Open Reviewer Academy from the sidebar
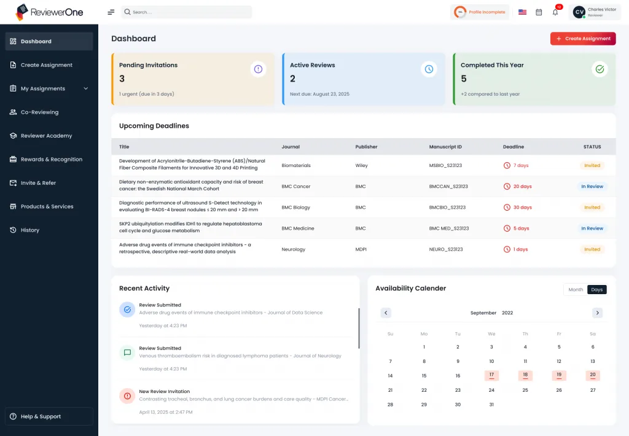 pos(14,136)
